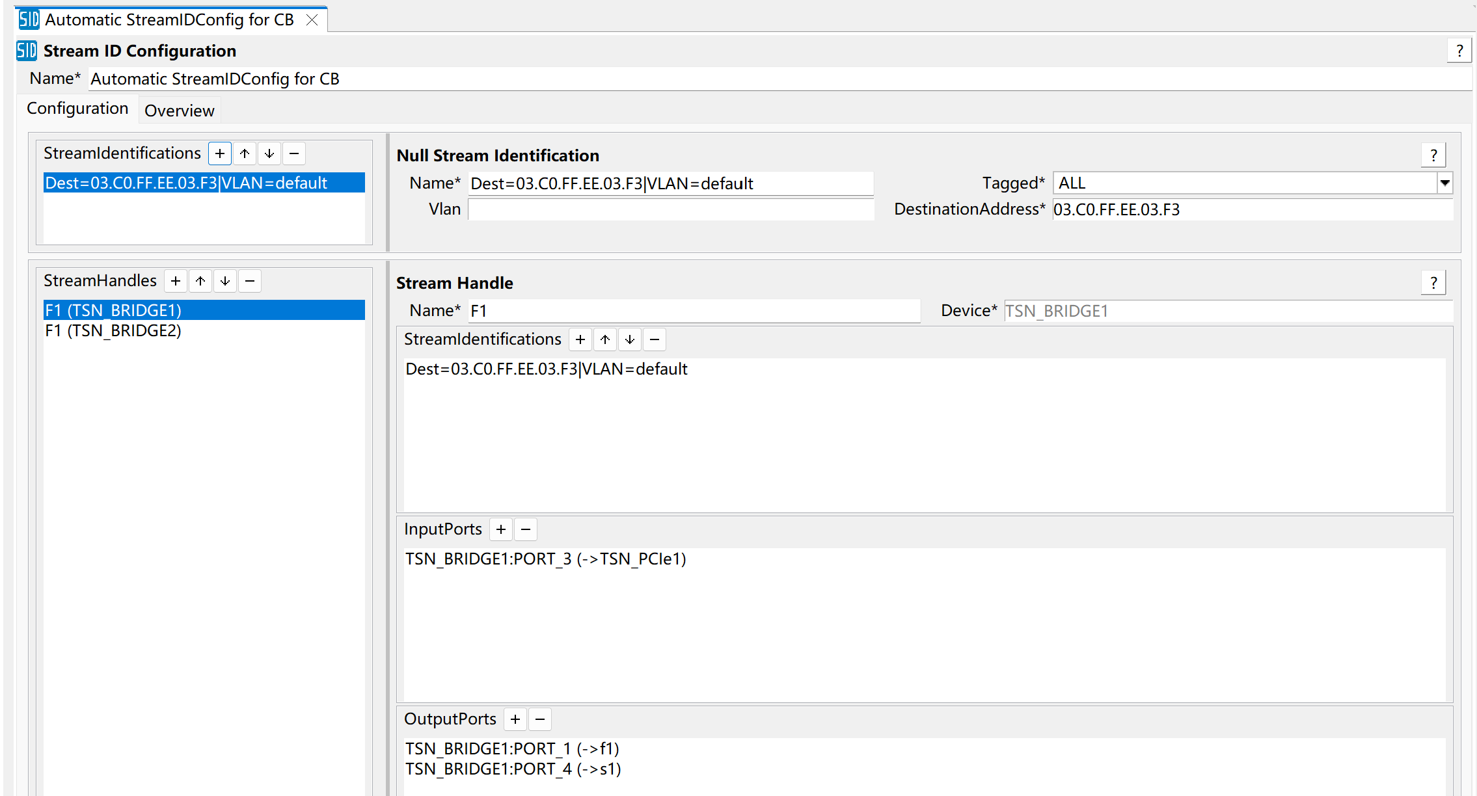Add an OutputPort entry
The image size is (1477, 796).
515,719
